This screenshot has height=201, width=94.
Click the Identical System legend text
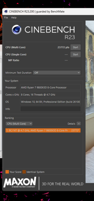[35, 172]
